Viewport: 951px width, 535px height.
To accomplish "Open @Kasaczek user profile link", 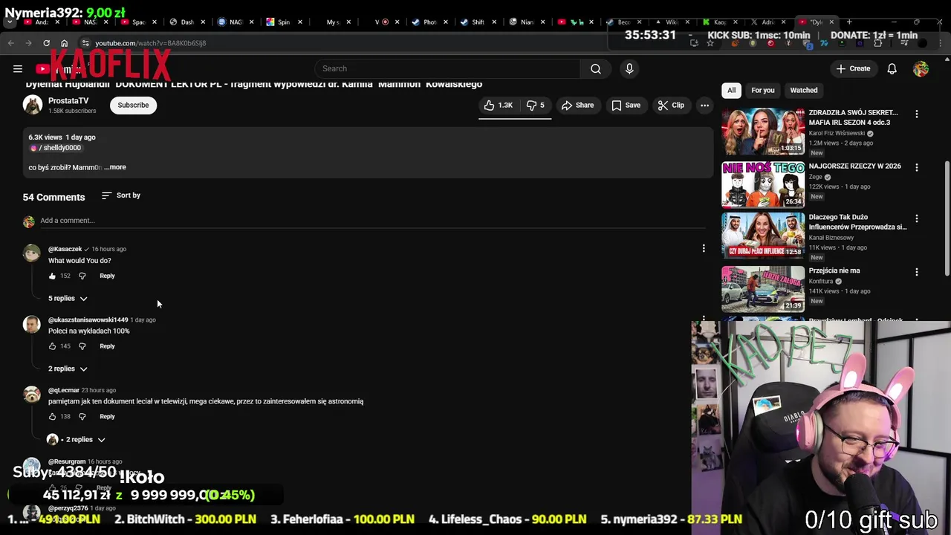I will point(65,249).
